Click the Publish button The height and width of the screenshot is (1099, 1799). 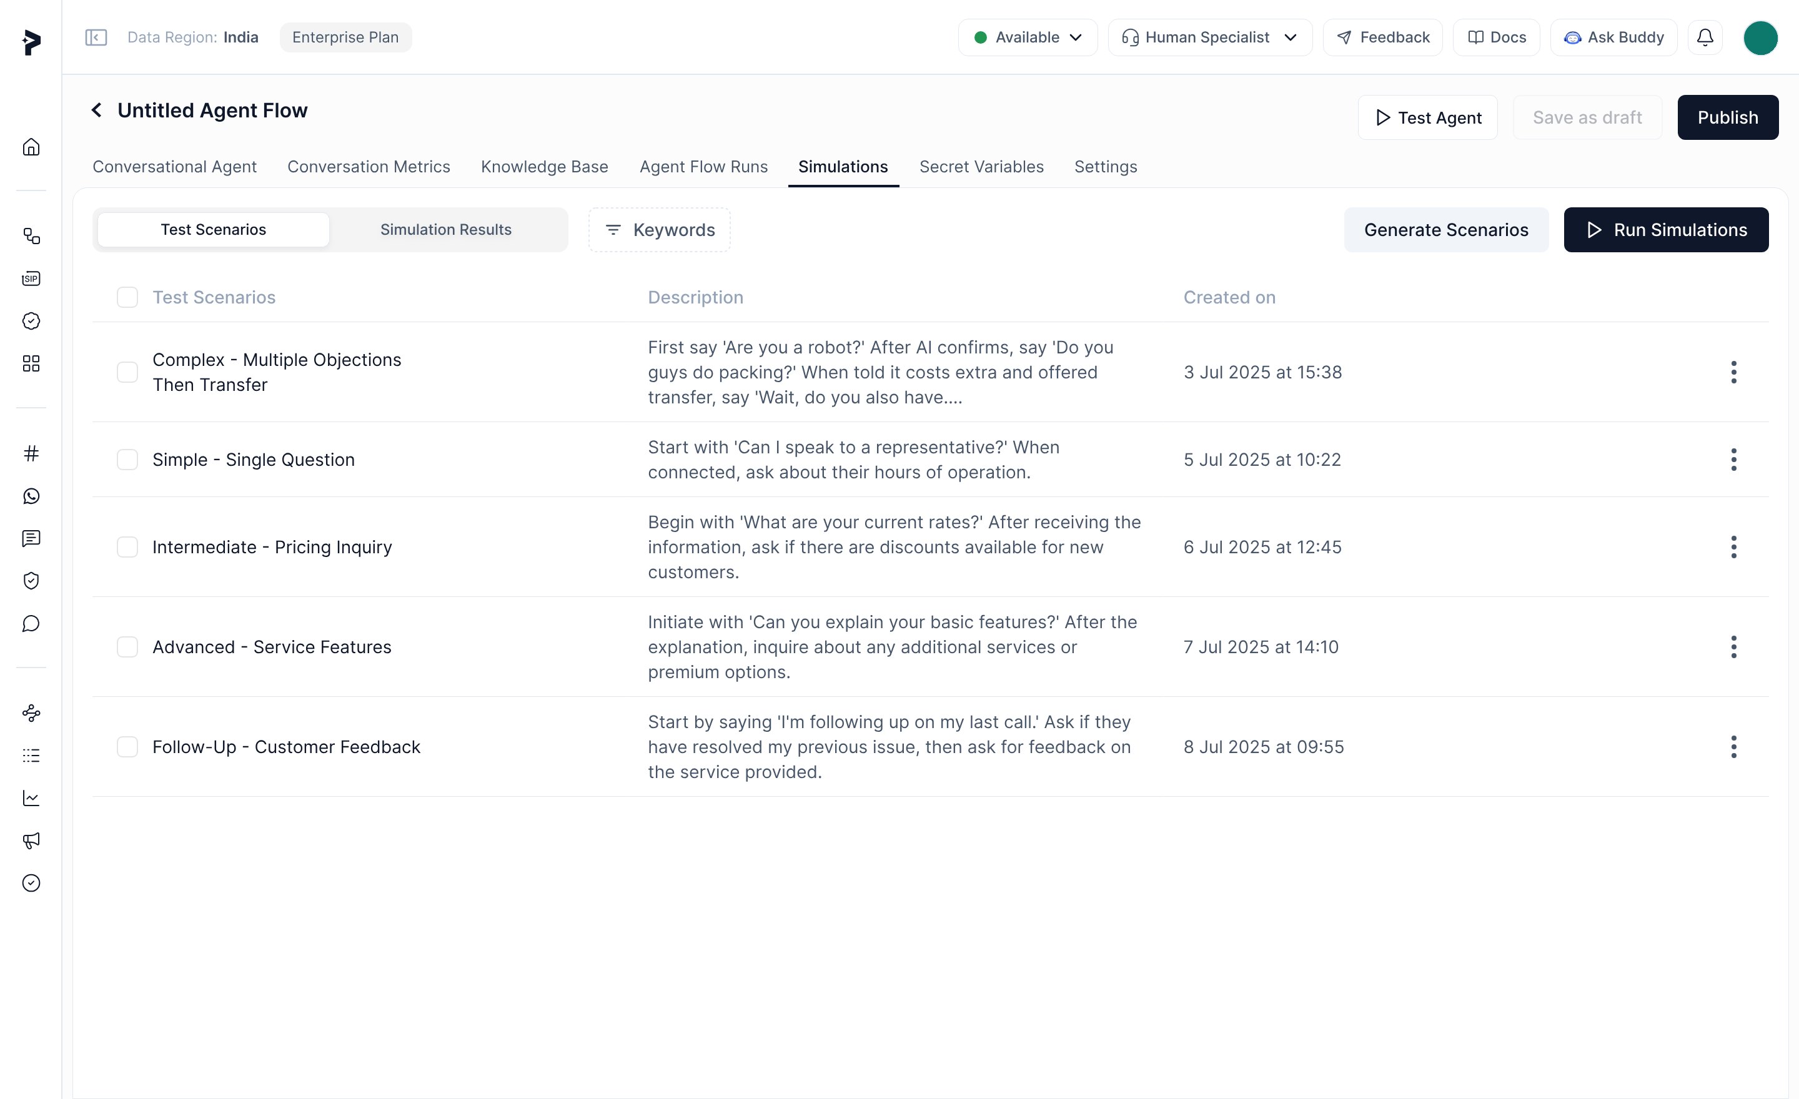pos(1727,117)
